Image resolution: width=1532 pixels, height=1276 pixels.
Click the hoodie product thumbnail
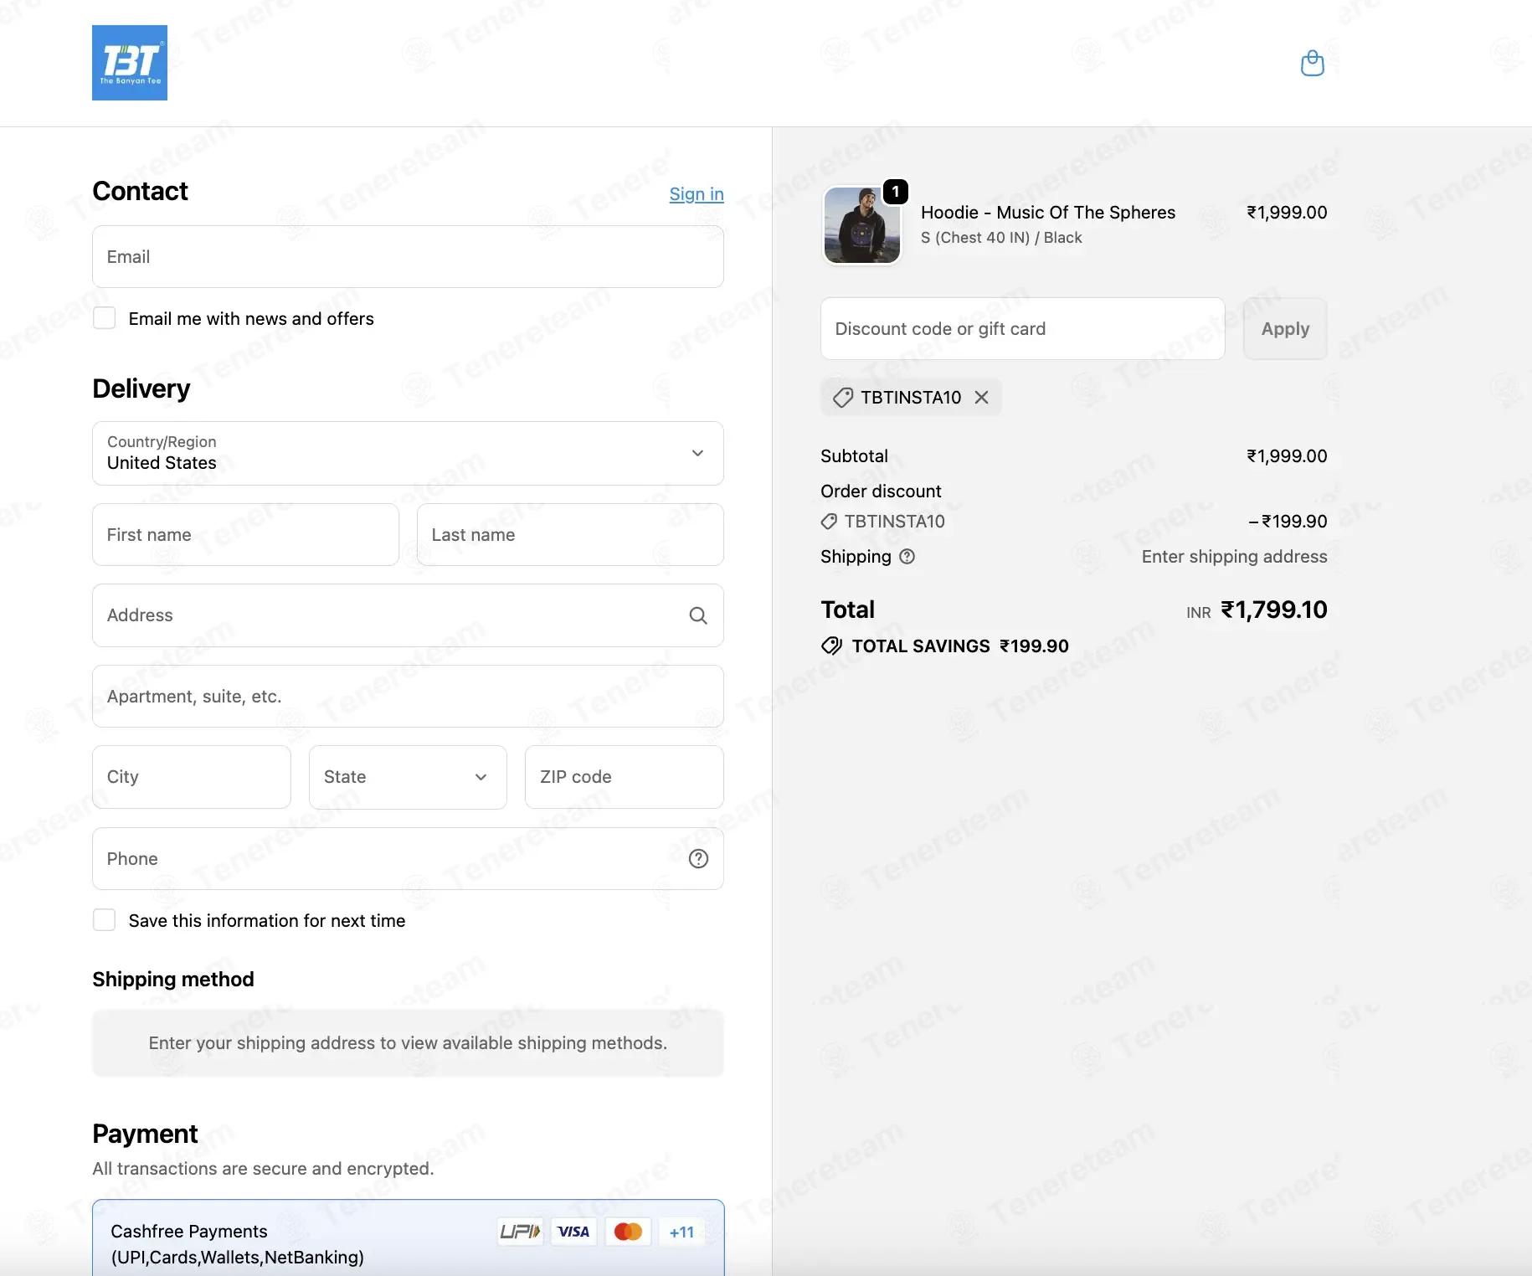[862, 225]
